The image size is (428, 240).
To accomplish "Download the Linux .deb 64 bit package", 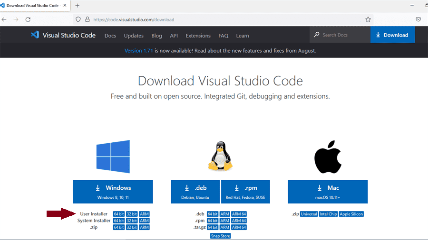I will tap(213, 214).
